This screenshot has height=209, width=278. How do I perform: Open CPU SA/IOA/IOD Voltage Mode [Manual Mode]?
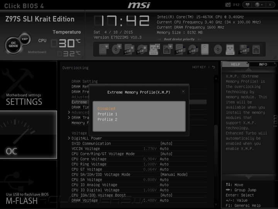click(x=174, y=175)
